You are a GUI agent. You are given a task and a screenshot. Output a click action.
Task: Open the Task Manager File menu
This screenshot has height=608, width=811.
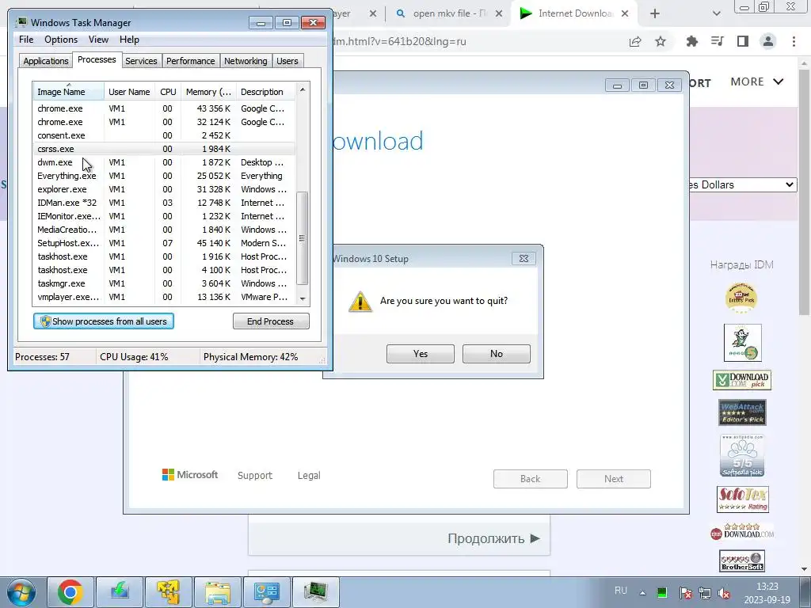(x=26, y=40)
